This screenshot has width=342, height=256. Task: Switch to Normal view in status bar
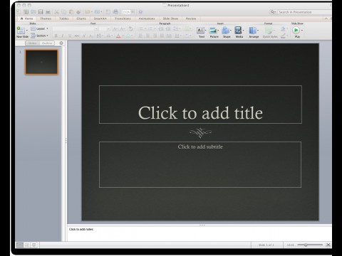pyautogui.click(x=19, y=245)
